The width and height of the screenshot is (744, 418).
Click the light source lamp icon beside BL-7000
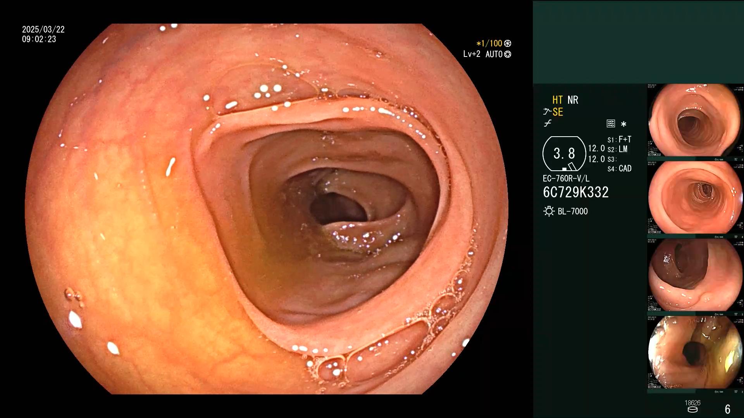(549, 211)
